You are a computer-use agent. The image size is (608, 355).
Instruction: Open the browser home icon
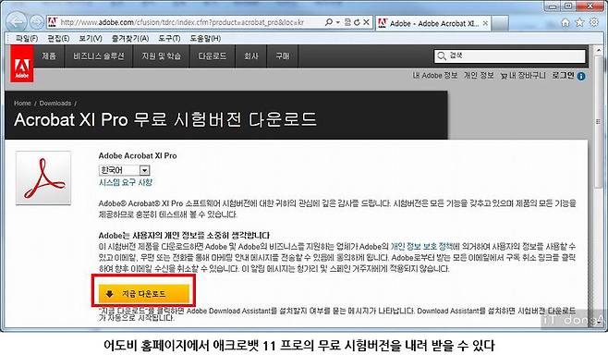565,22
